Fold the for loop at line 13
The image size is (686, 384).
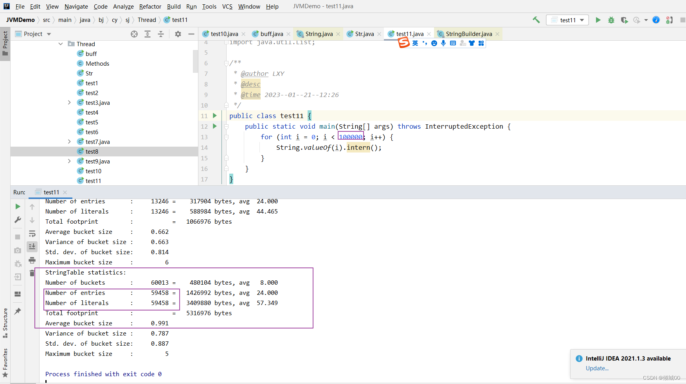click(226, 137)
